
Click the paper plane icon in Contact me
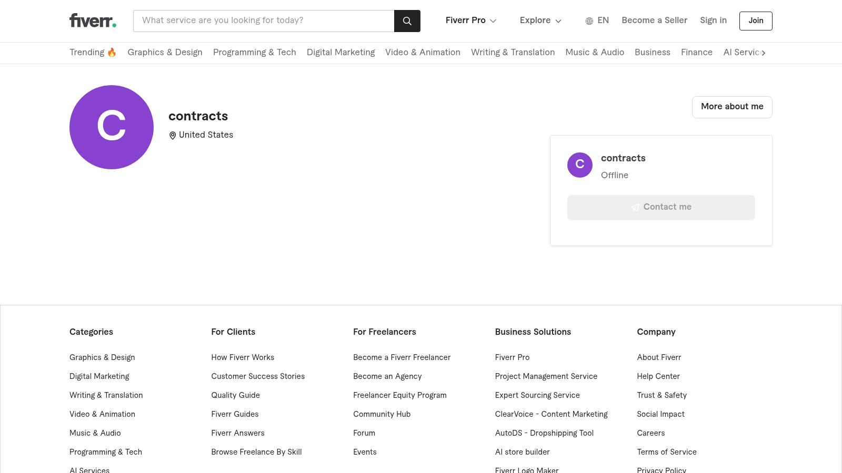635,207
